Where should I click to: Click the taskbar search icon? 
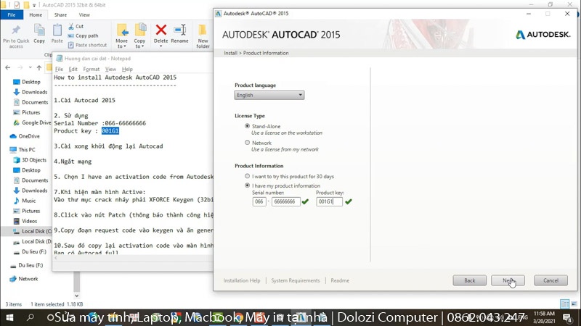click(x=30, y=317)
